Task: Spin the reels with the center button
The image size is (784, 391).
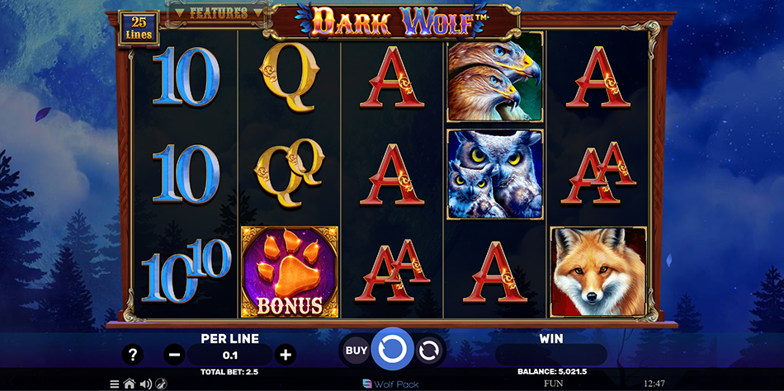Action: [393, 349]
